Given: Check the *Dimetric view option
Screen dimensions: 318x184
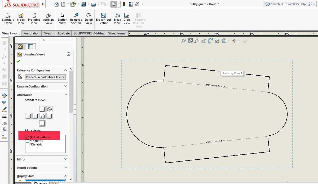Looking at the screenshot, I should click(28, 144).
